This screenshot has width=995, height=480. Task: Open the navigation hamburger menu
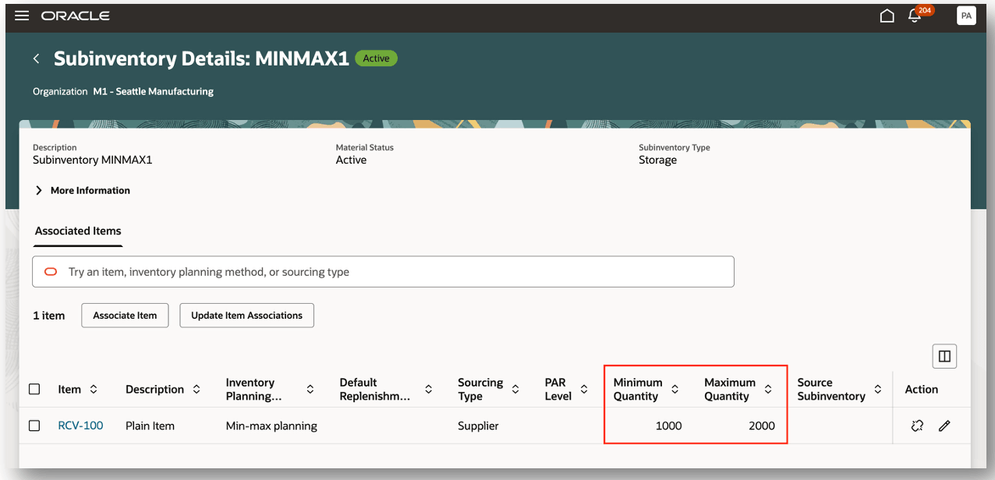click(21, 15)
